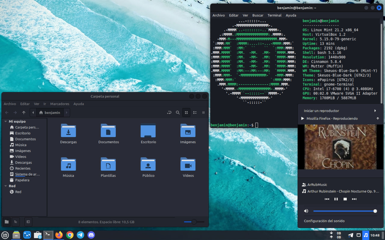
Task: Switch file manager to icon view
Action: 186,112
